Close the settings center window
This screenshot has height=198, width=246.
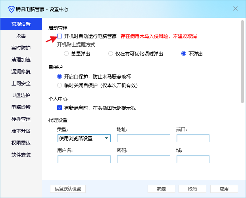pyautogui.click(x=235, y=9)
